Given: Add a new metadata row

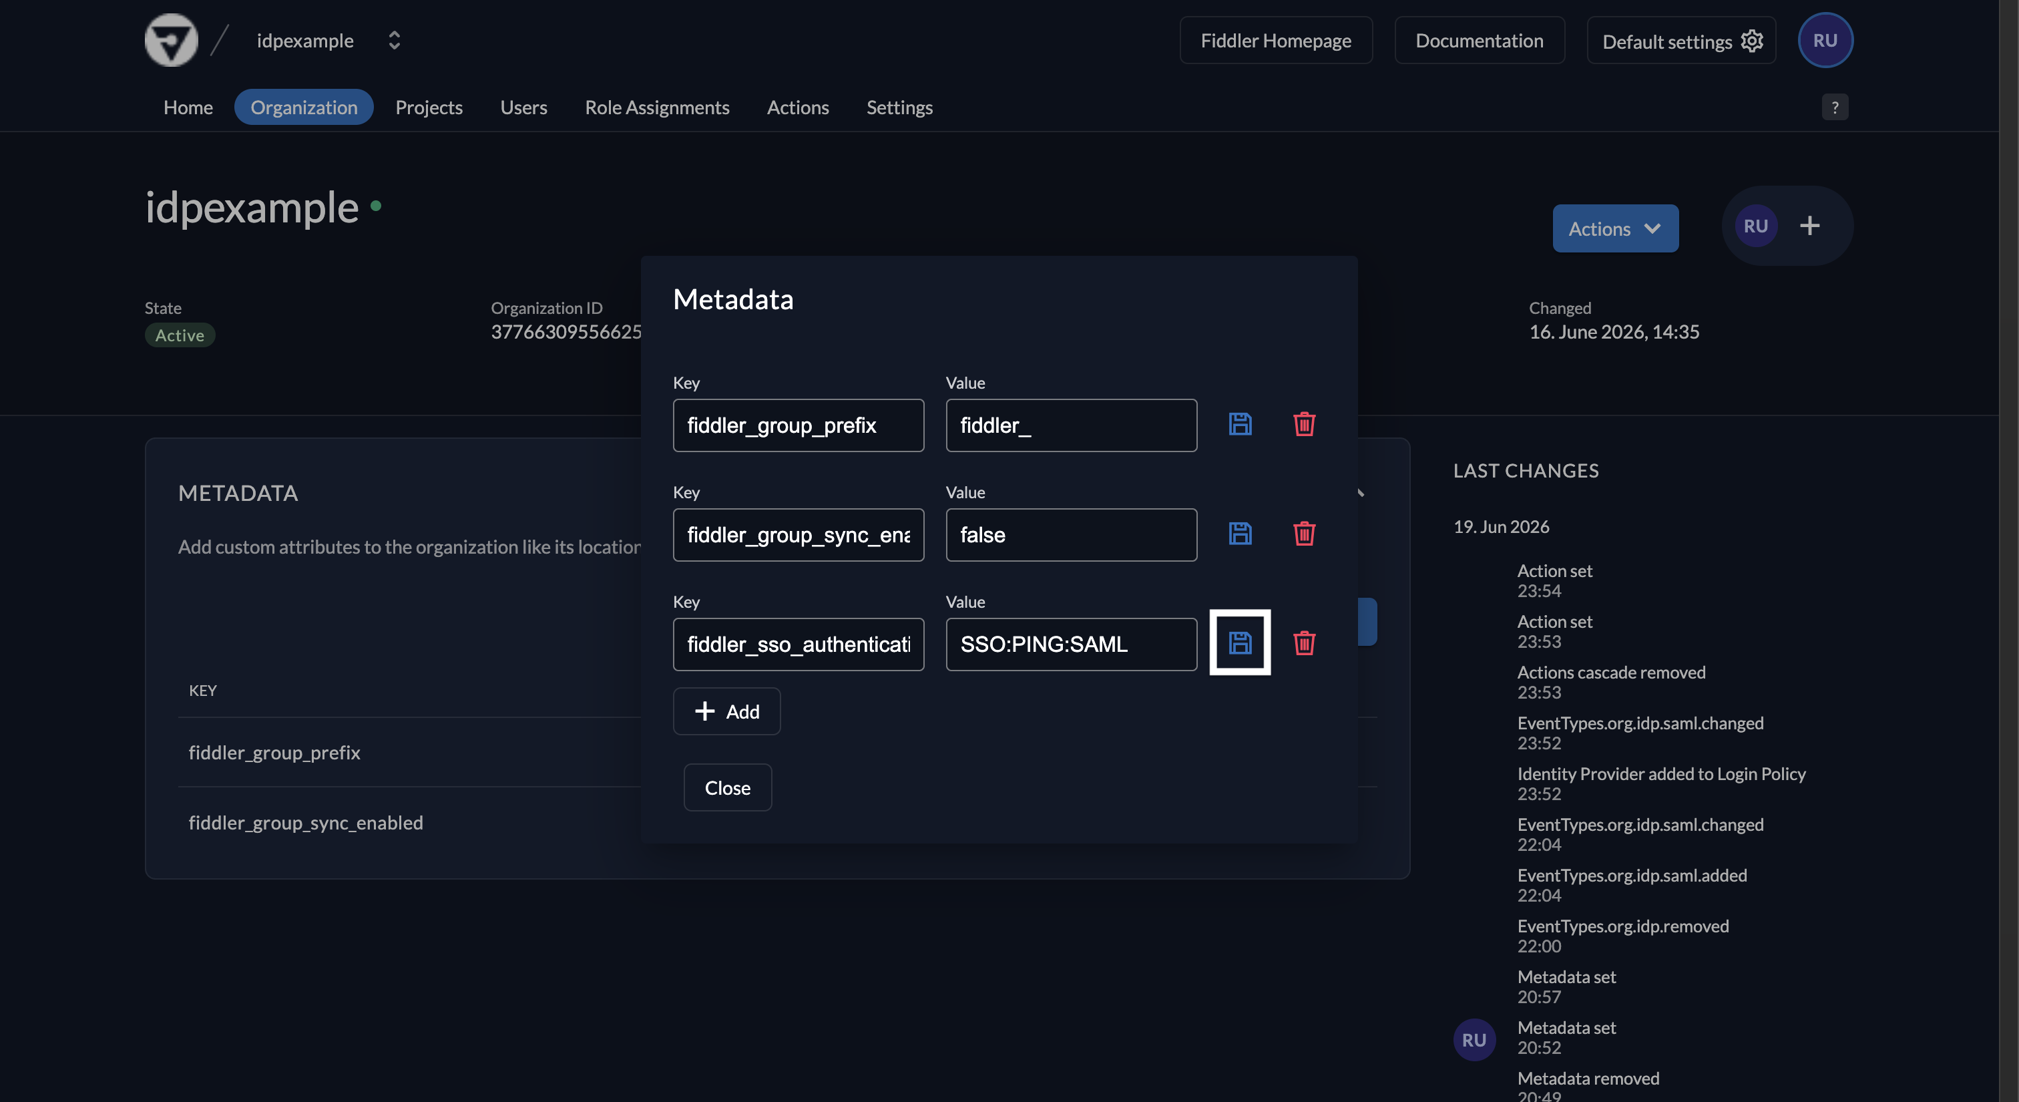Looking at the screenshot, I should (726, 711).
